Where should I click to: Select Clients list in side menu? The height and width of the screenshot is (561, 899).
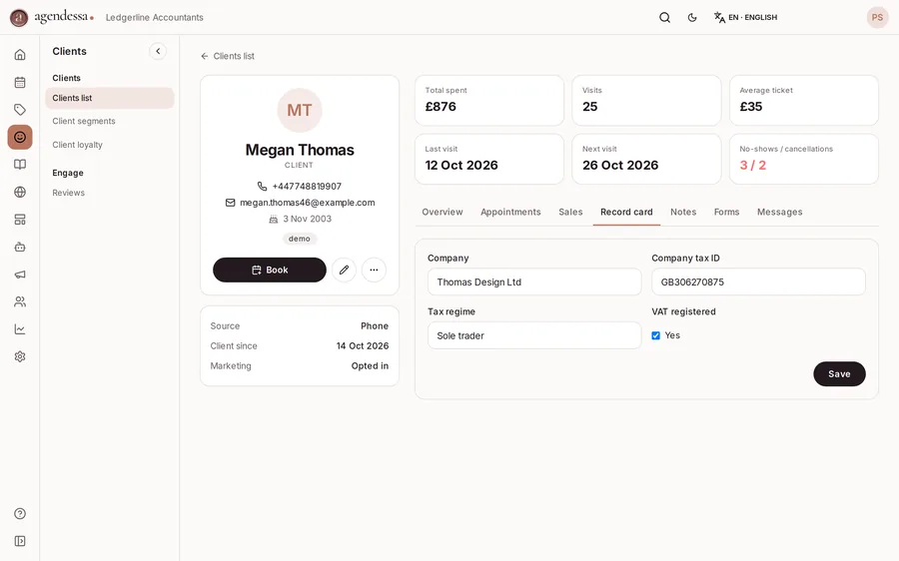click(110, 98)
